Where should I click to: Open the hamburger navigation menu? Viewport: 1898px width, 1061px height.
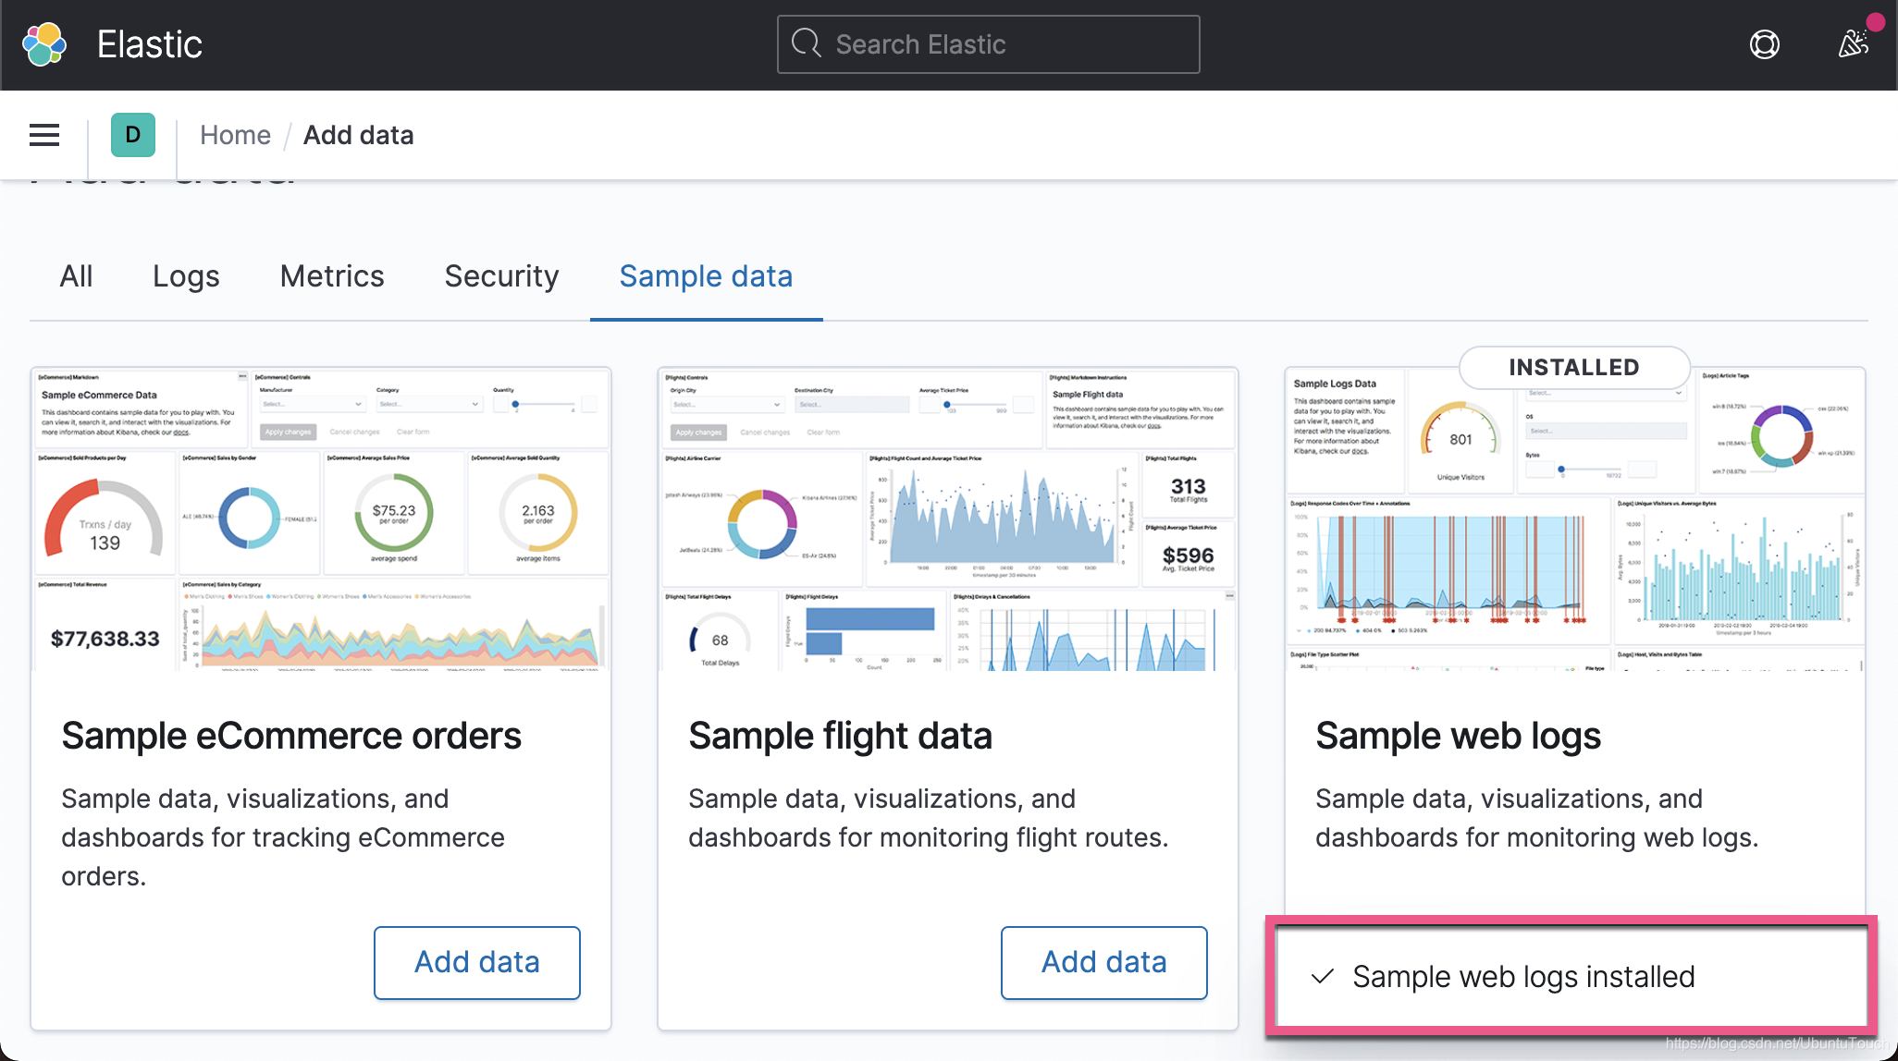click(x=44, y=135)
